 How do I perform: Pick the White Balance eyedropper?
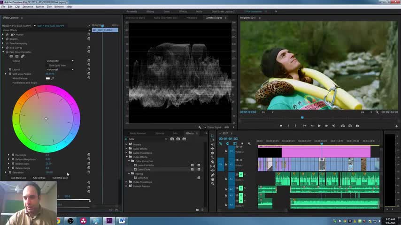pyautogui.click(x=52, y=78)
